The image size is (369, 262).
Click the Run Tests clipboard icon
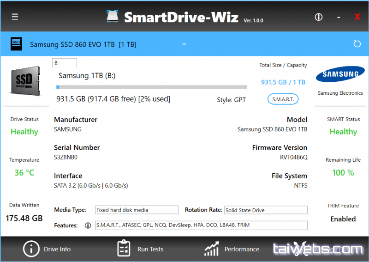pyautogui.click(x=124, y=249)
